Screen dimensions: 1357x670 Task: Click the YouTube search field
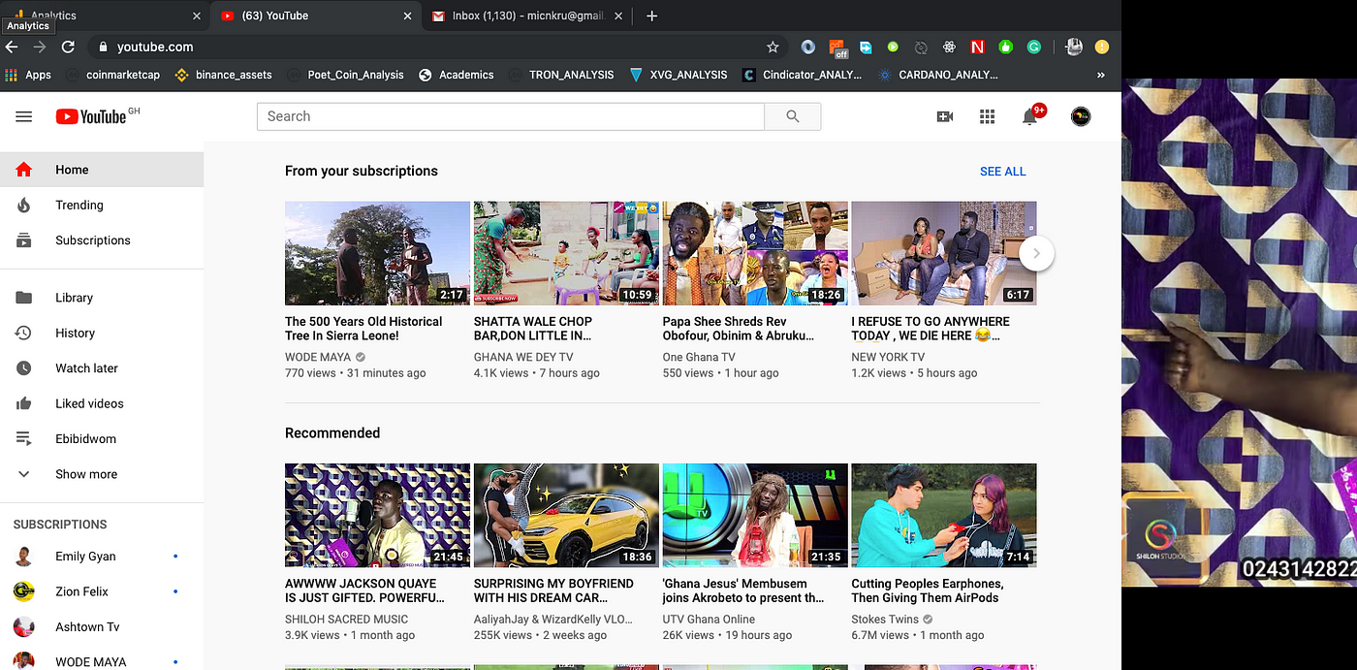(x=511, y=116)
